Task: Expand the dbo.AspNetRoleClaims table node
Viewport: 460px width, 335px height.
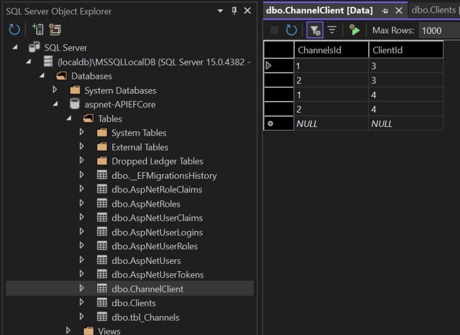Action: pyautogui.click(x=82, y=189)
